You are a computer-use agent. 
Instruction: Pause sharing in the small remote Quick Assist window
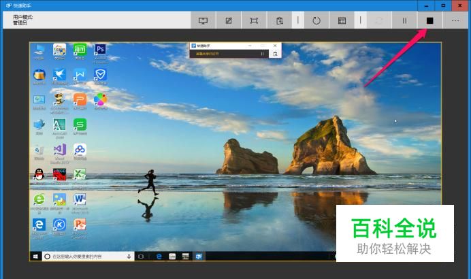coord(262,54)
